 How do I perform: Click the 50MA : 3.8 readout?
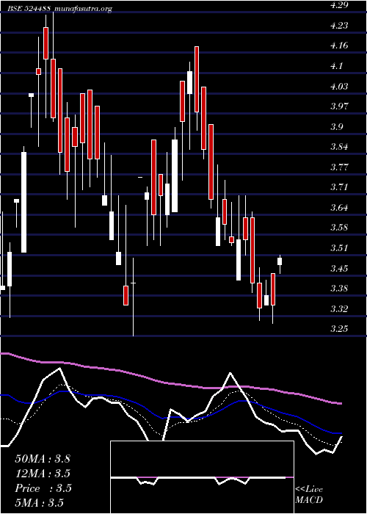[43, 459]
